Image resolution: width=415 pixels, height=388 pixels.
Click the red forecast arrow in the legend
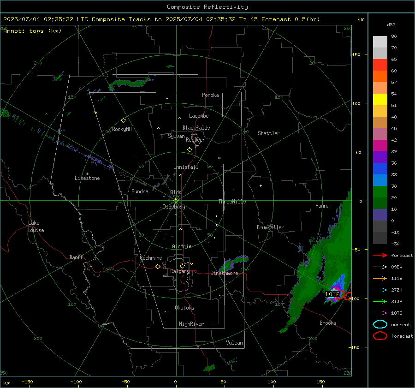pyautogui.click(x=380, y=255)
